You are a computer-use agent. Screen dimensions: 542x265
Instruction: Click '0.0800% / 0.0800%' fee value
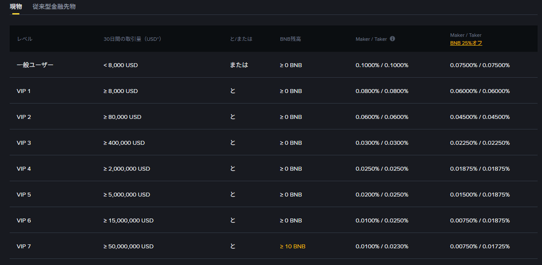(x=382, y=91)
